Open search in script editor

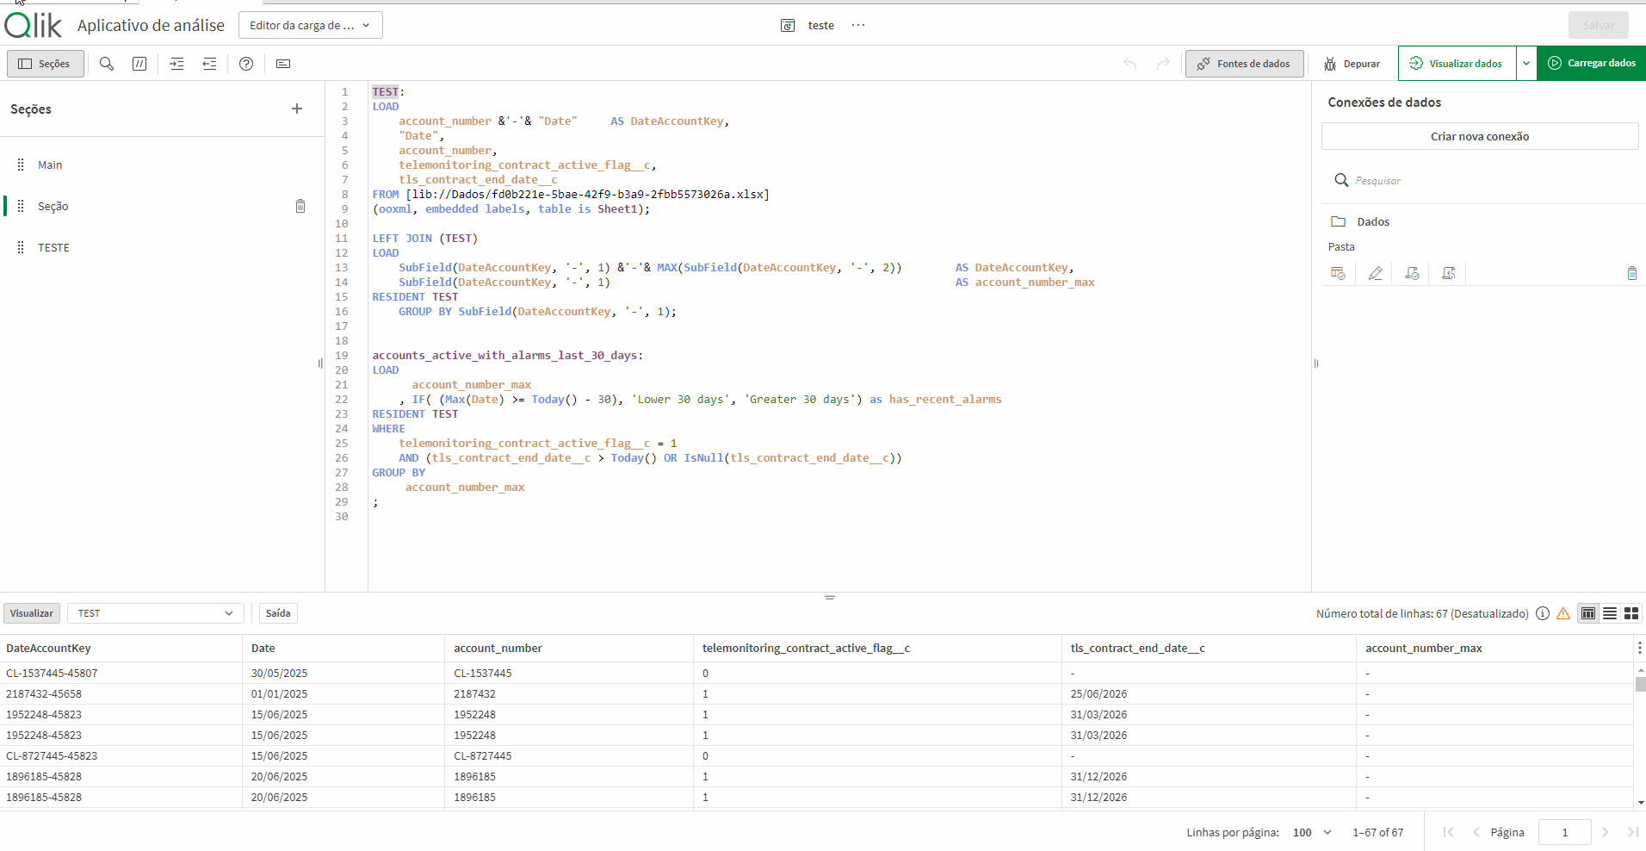click(x=107, y=64)
